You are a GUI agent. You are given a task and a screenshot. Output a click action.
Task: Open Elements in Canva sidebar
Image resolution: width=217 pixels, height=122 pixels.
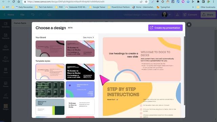6,36
